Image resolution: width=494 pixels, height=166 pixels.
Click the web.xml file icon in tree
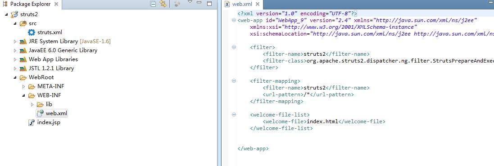point(41,113)
